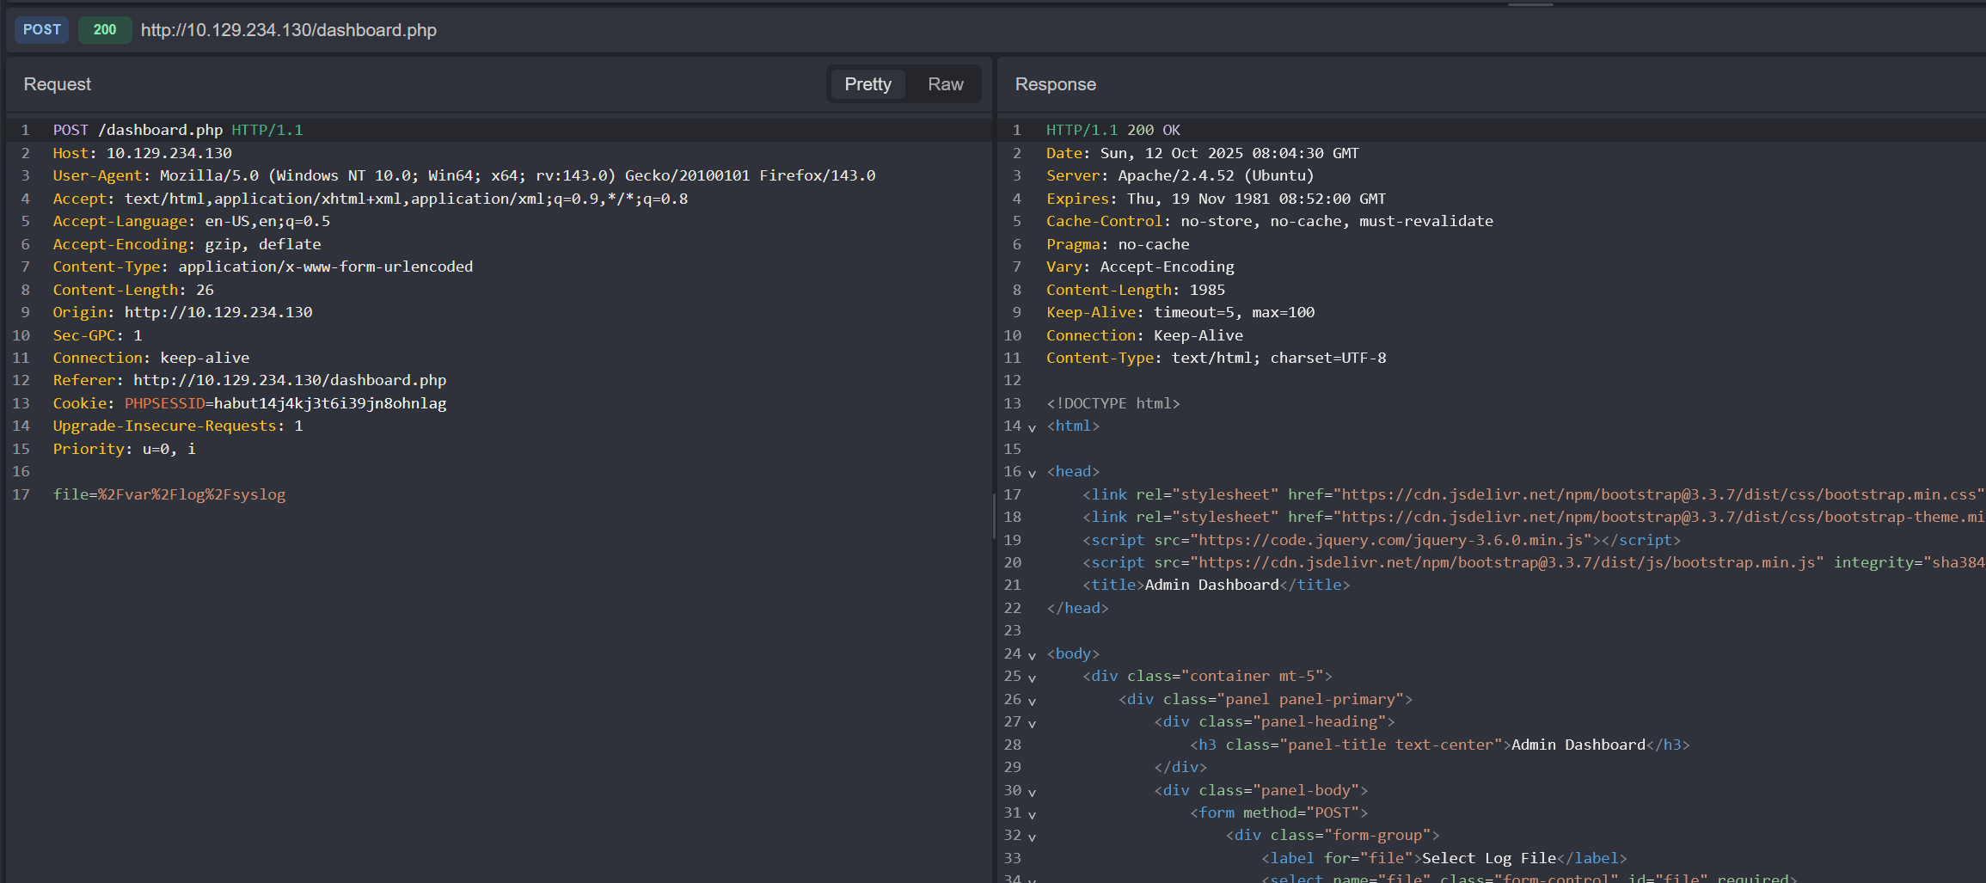1986x883 pixels.
Task: Click the Response panel header
Action: click(x=1055, y=84)
